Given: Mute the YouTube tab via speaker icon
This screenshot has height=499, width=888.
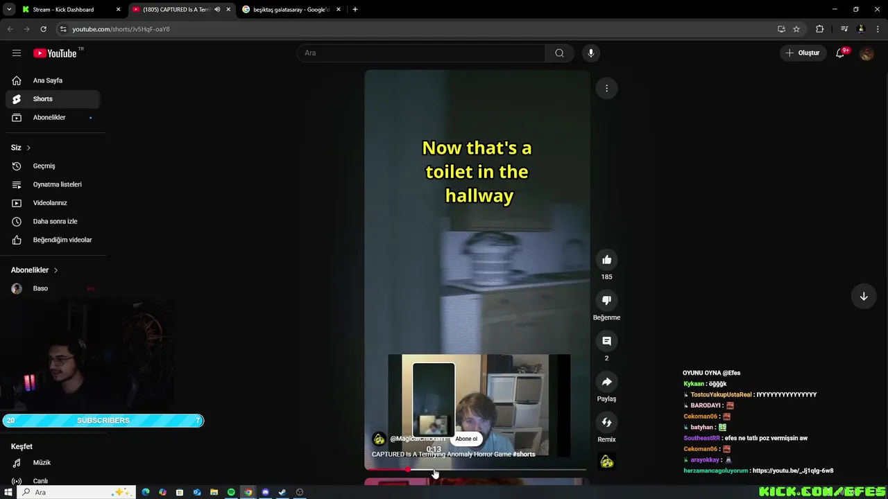Looking at the screenshot, I should (x=217, y=10).
